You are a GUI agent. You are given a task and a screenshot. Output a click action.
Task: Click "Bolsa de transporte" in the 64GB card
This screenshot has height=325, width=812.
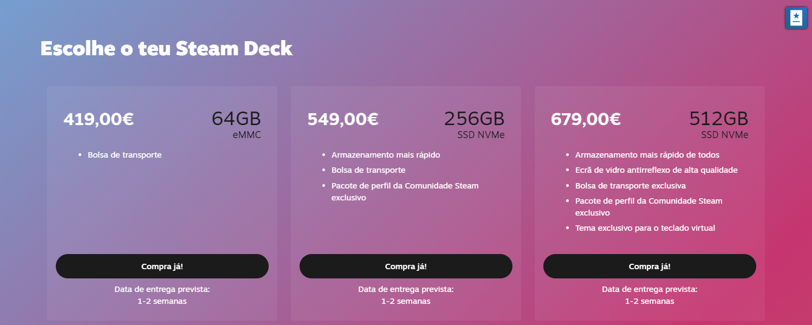pos(125,155)
